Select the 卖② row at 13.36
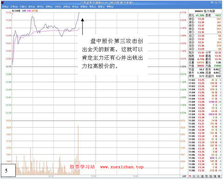This screenshot has width=223, height=179. (x=205, y=29)
